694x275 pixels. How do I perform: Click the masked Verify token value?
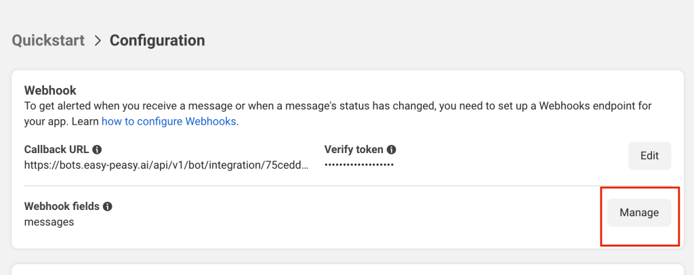click(x=359, y=164)
